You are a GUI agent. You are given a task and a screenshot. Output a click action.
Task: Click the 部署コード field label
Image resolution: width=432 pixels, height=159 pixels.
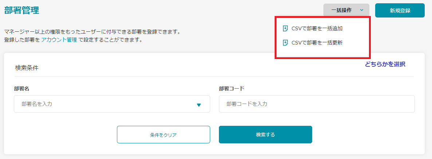click(x=231, y=88)
